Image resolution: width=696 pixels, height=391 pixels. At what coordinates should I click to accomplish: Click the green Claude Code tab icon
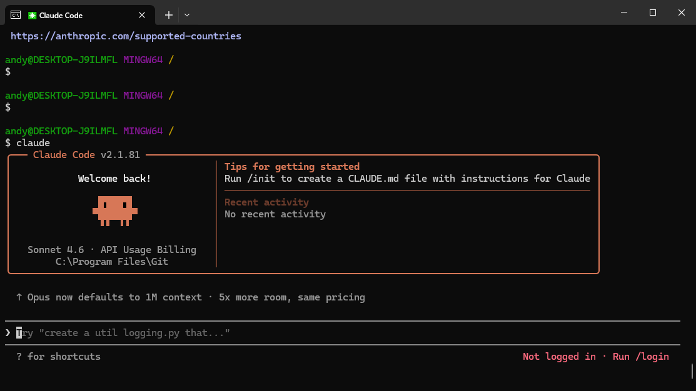point(33,15)
